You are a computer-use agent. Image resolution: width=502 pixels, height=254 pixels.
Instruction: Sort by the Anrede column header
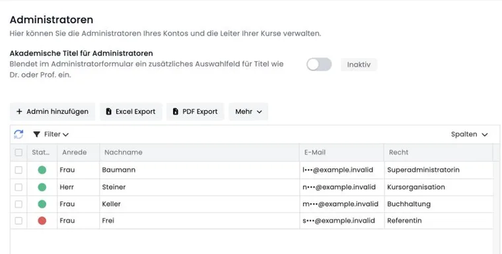tap(78, 152)
